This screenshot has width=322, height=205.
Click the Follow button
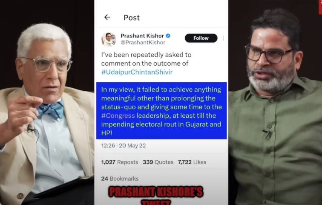coord(201,38)
